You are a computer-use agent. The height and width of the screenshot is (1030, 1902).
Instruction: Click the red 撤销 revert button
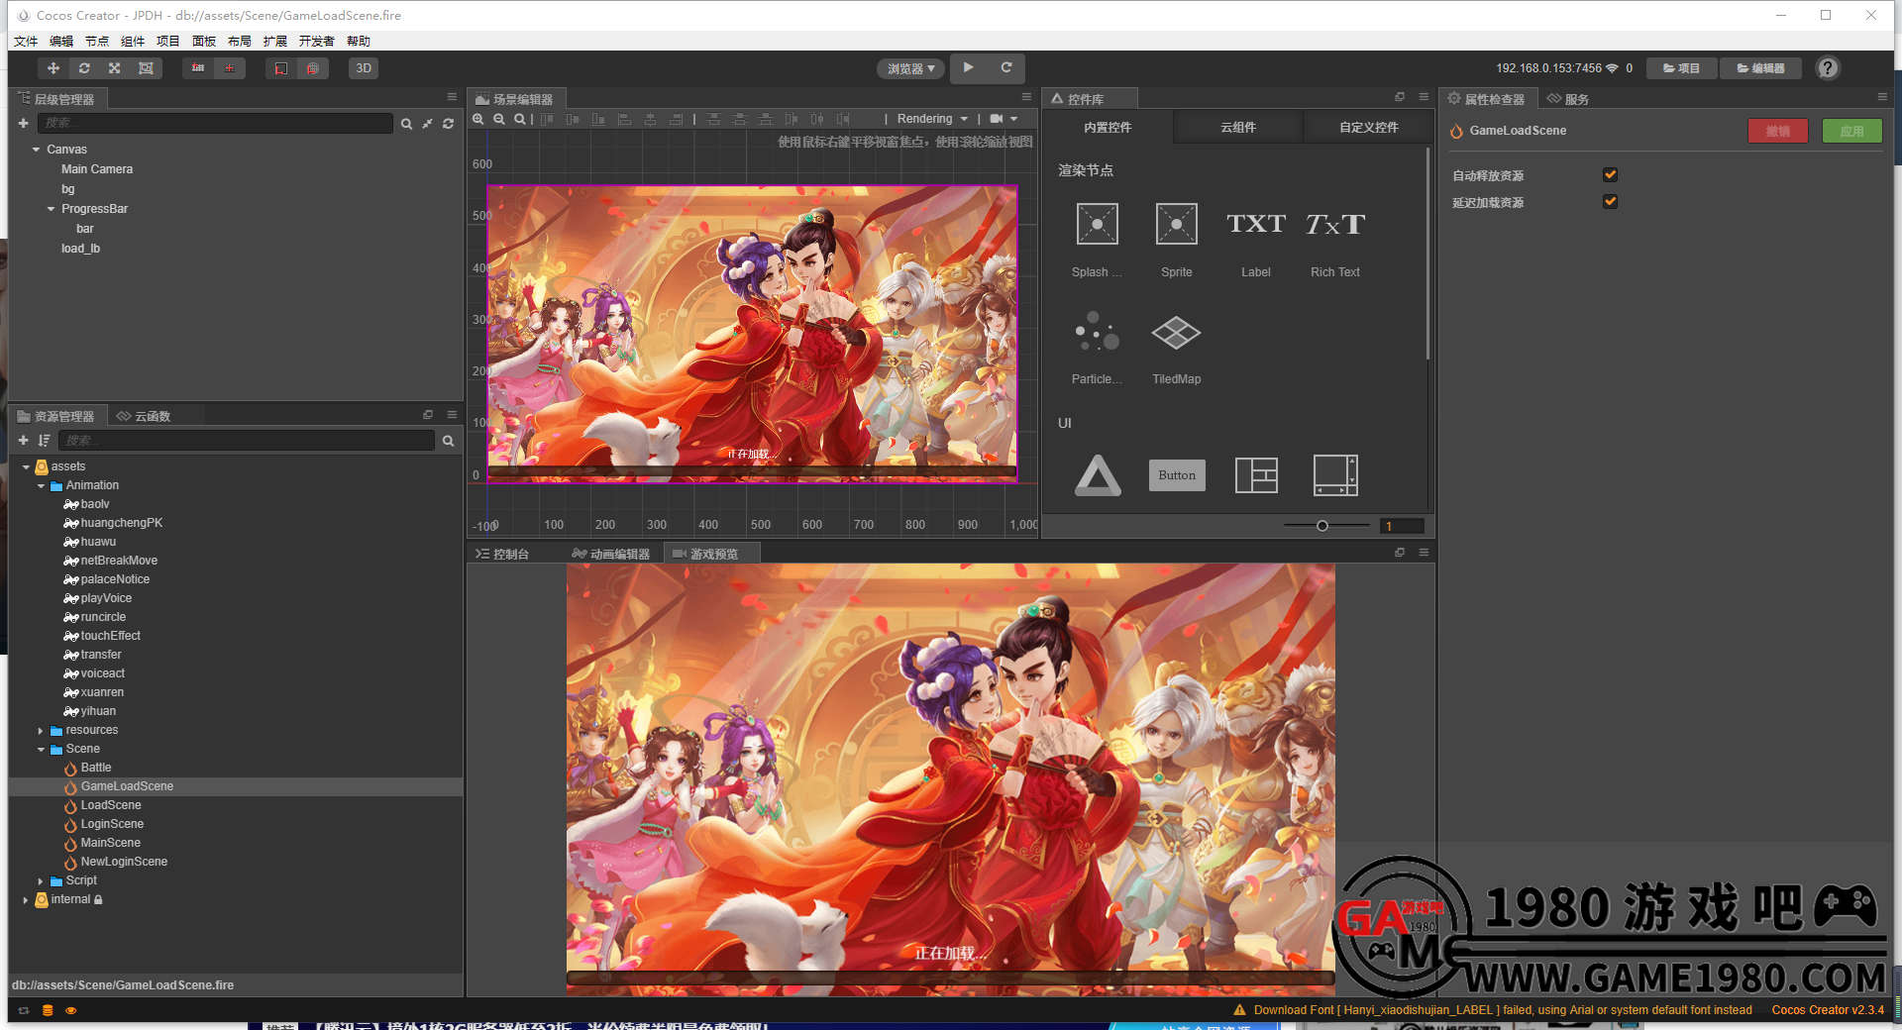pyautogui.click(x=1777, y=131)
